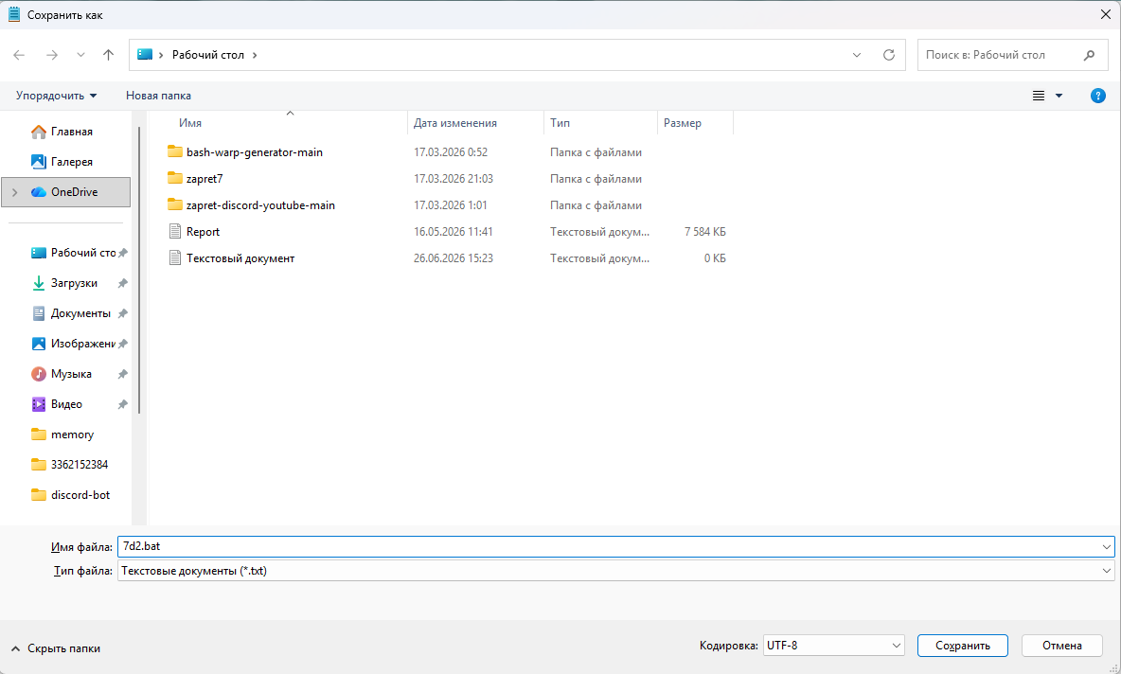Select the bash-warp-generator-main folder
Screen dimensions: 1121x674
coord(255,152)
